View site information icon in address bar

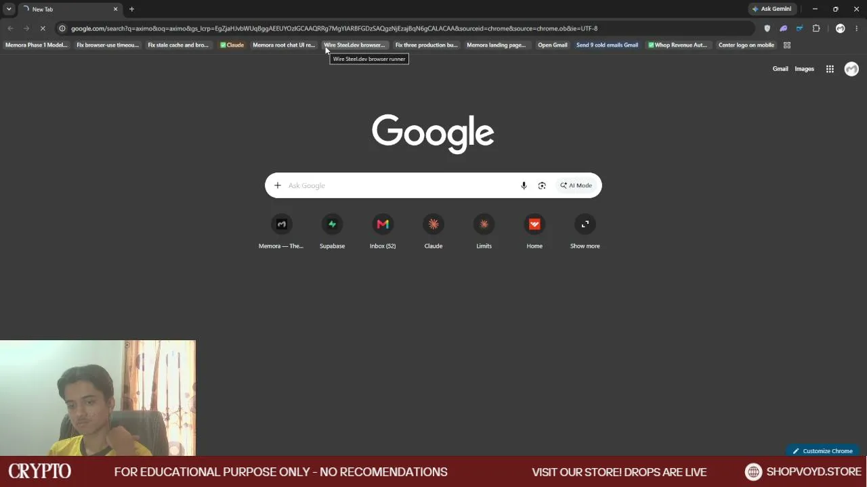point(62,28)
